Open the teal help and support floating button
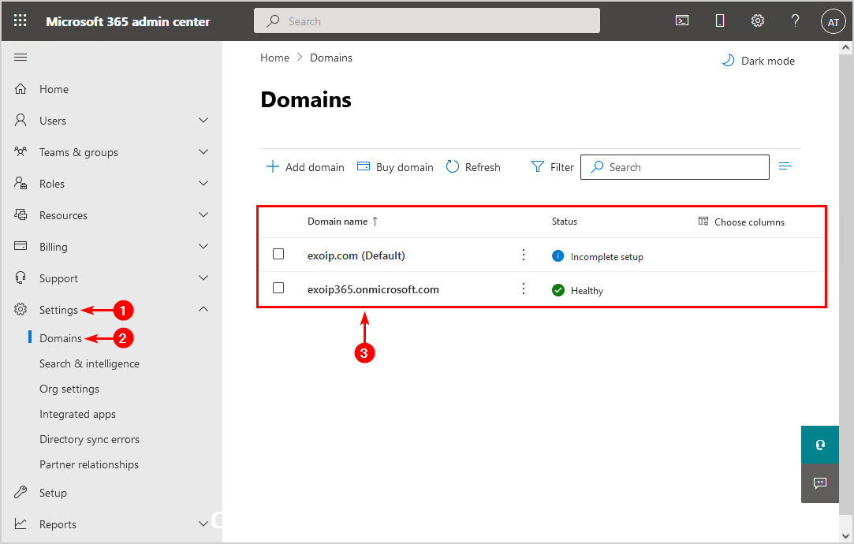Image resolution: width=854 pixels, height=544 pixels. 819,445
